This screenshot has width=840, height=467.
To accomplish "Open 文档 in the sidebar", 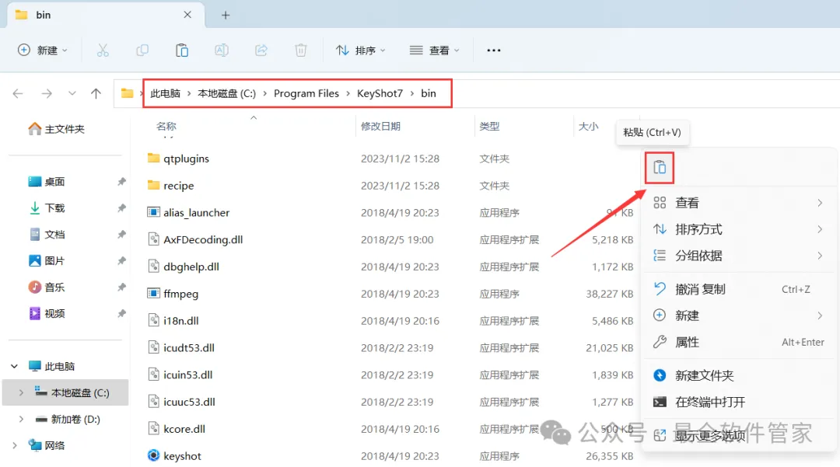I will click(47, 235).
